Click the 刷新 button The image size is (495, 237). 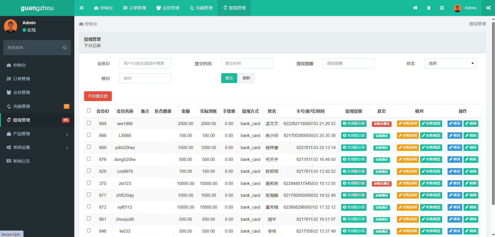point(246,78)
